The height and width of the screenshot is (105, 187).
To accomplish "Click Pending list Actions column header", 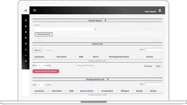I will point(153,91).
